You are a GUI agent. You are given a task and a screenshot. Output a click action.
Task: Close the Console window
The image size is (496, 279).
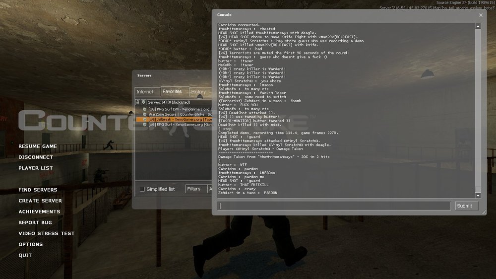(481, 15)
